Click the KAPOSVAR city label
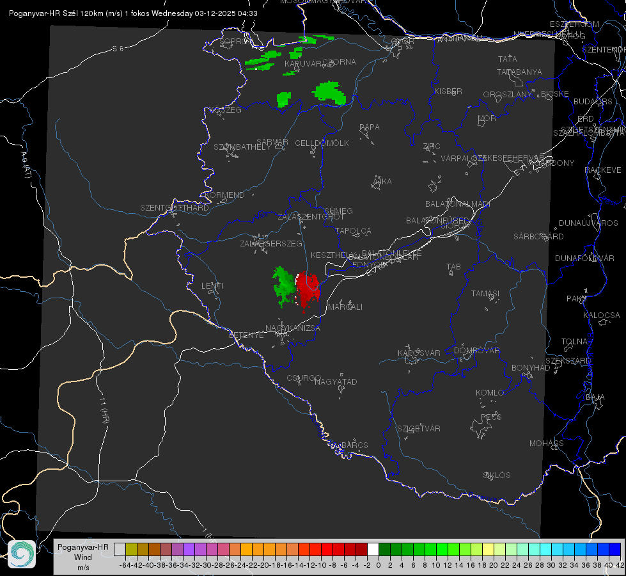Viewport: 626px width, 576px height. [419, 353]
